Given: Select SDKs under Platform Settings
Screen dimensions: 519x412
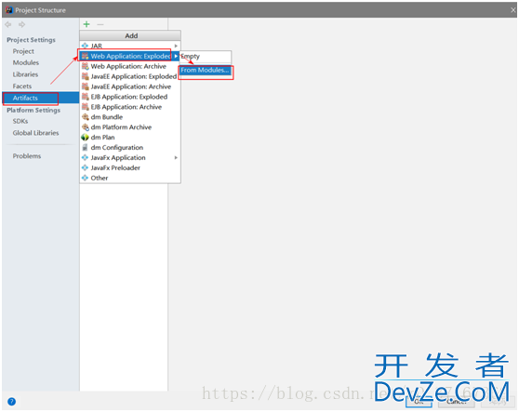Looking at the screenshot, I should click(x=20, y=121).
